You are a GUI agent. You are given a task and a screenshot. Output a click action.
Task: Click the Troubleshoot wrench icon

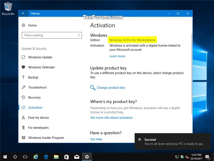[x=23, y=87]
